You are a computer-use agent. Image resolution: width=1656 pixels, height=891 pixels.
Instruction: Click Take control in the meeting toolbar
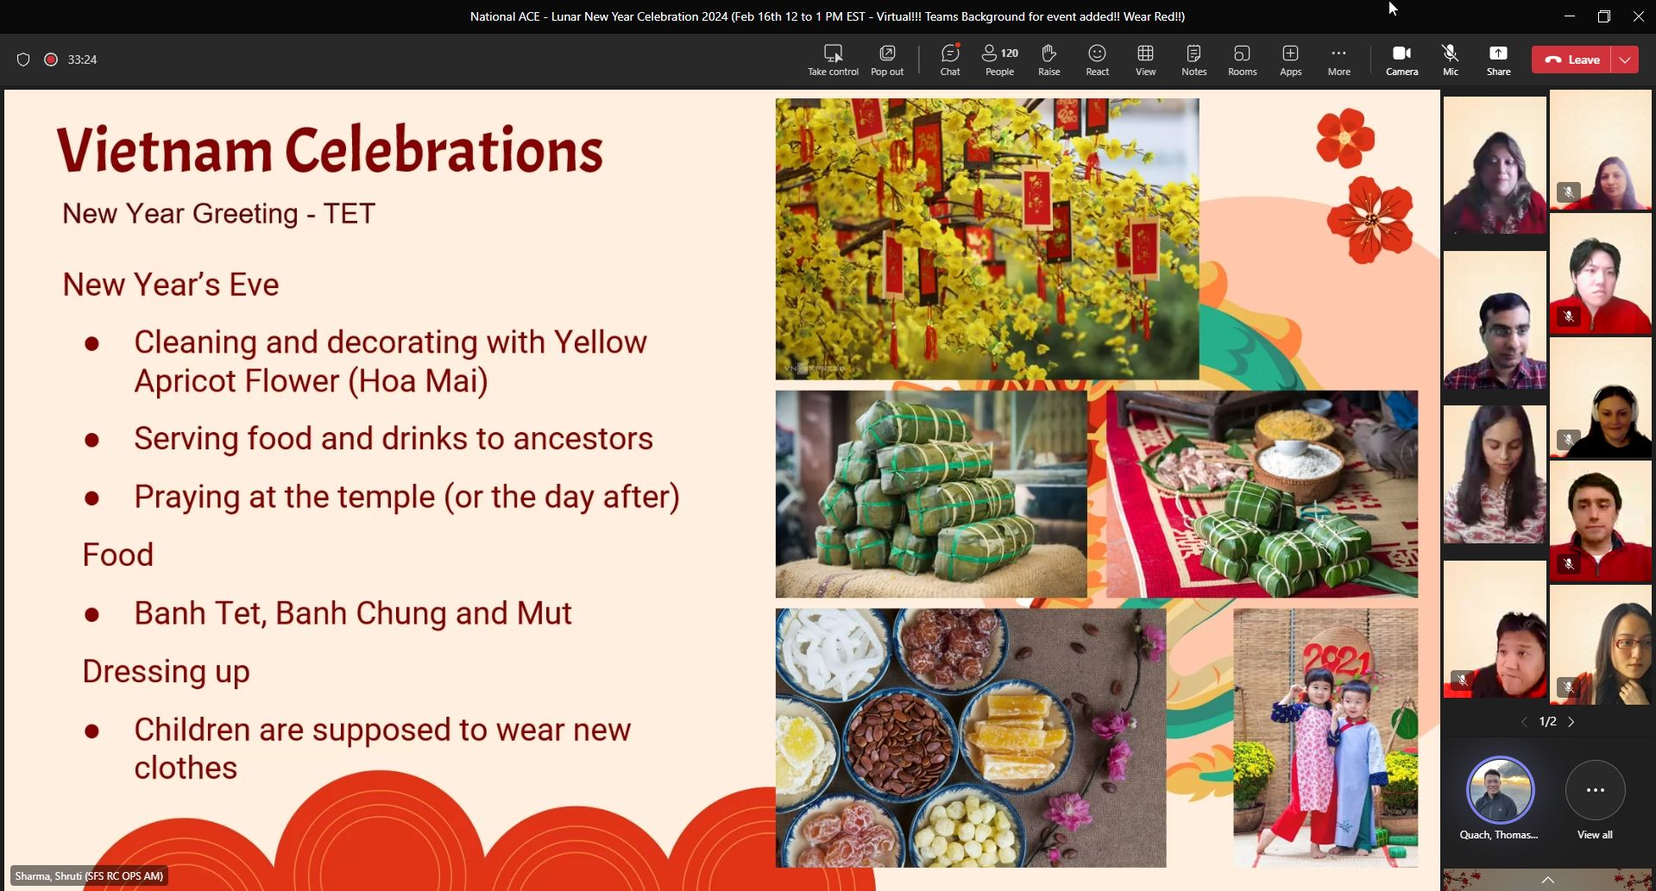pos(833,60)
